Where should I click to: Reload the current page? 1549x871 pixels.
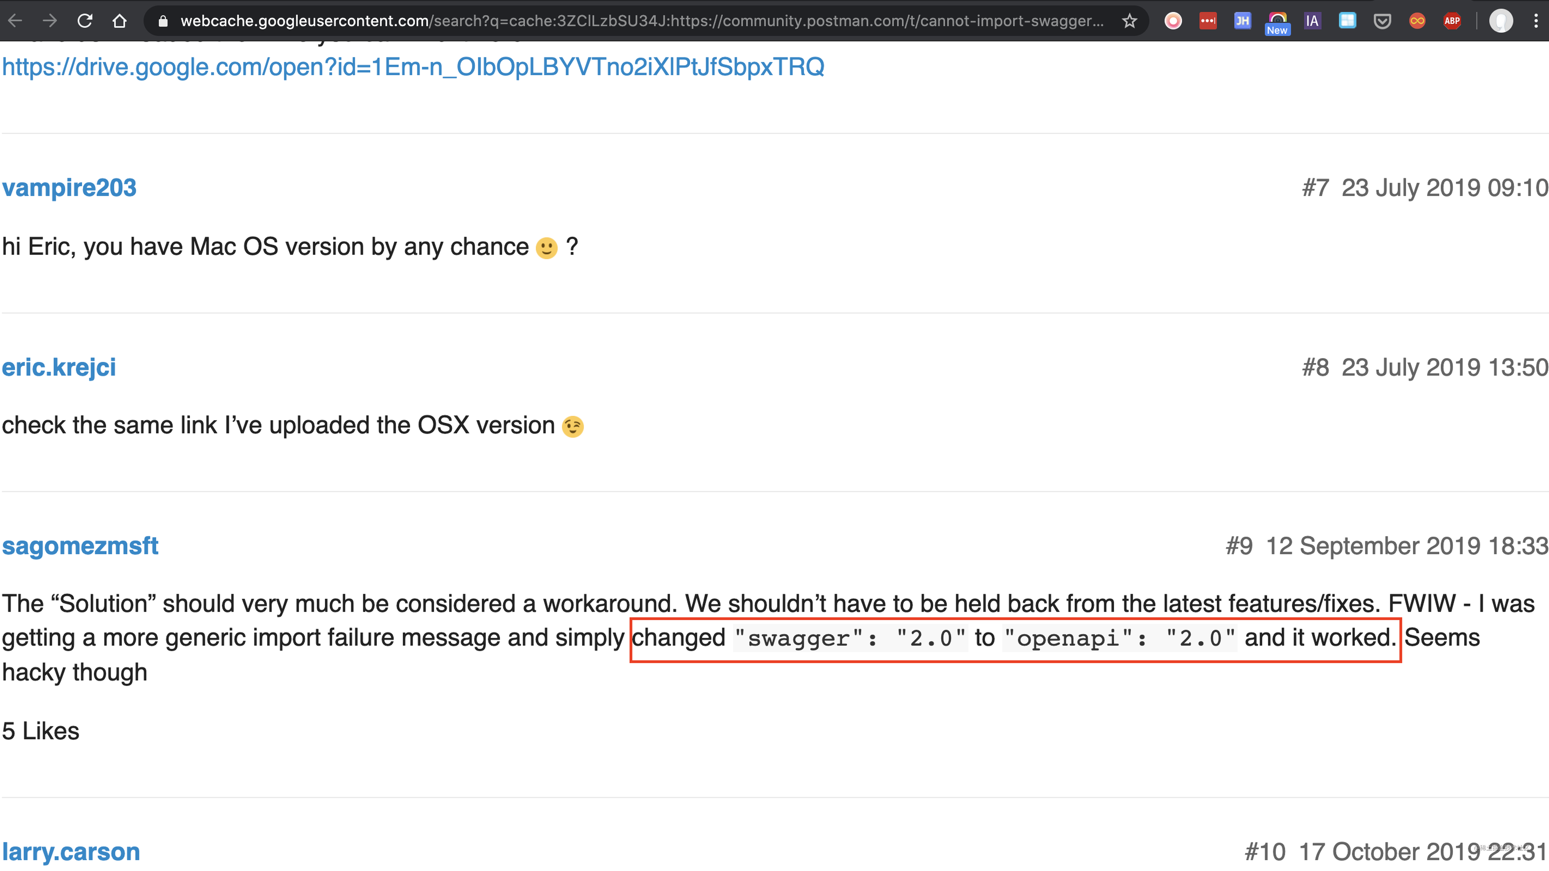(x=85, y=20)
